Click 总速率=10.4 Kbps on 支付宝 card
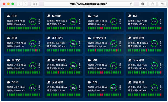Screen dimensions: 168x102 coord(16,65)
